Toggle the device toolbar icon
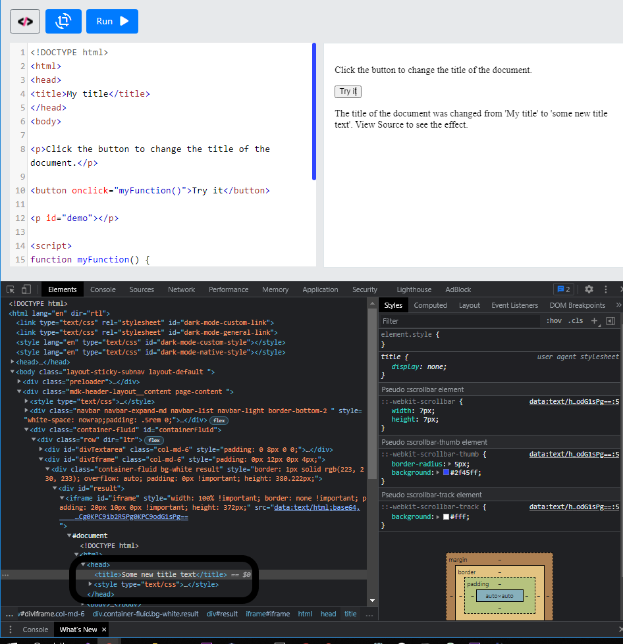Screen dimensions: 623x644 pyautogui.click(x=26, y=289)
